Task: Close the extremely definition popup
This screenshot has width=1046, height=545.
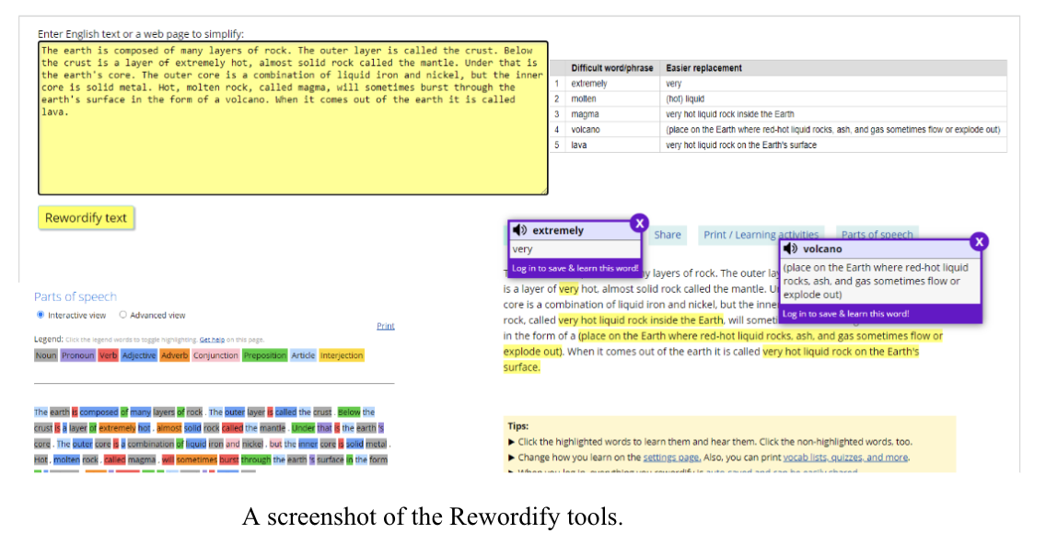Action: pos(639,224)
